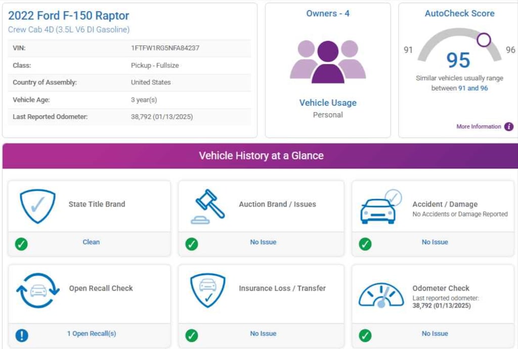Click the More Information info icon
This screenshot has width=518, height=349.
509,126
